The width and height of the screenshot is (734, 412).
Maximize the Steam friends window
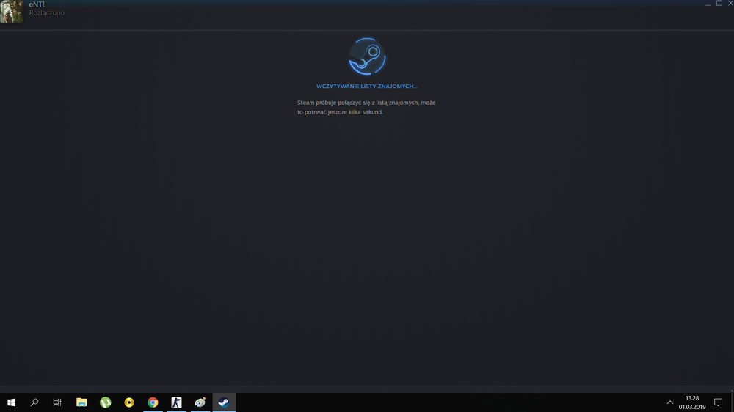(x=719, y=3)
